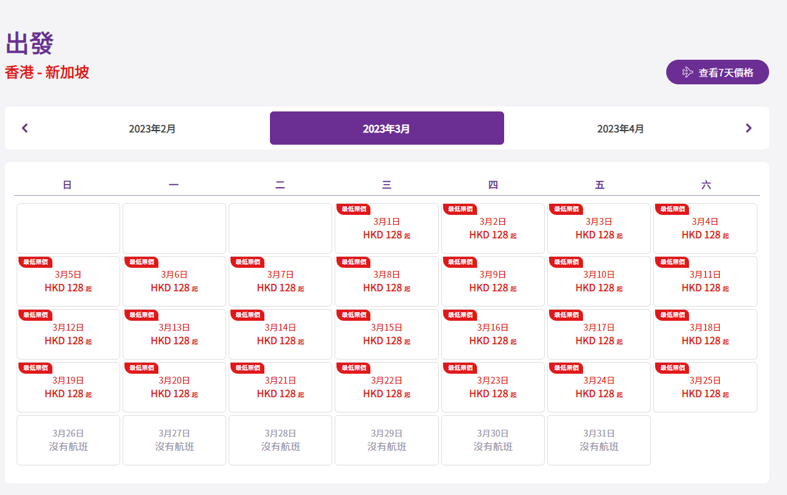Switch to the 2023年2月 tab
The width and height of the screenshot is (787, 495).
point(152,129)
